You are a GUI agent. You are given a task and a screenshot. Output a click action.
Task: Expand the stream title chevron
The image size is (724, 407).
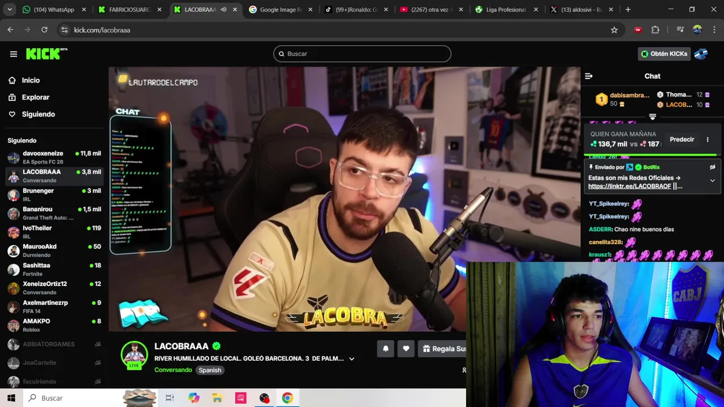(x=352, y=359)
